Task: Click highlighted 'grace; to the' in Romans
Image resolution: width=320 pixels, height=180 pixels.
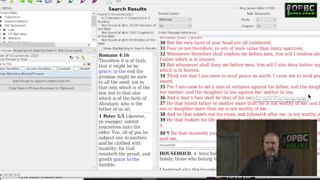Action: tap(112, 71)
